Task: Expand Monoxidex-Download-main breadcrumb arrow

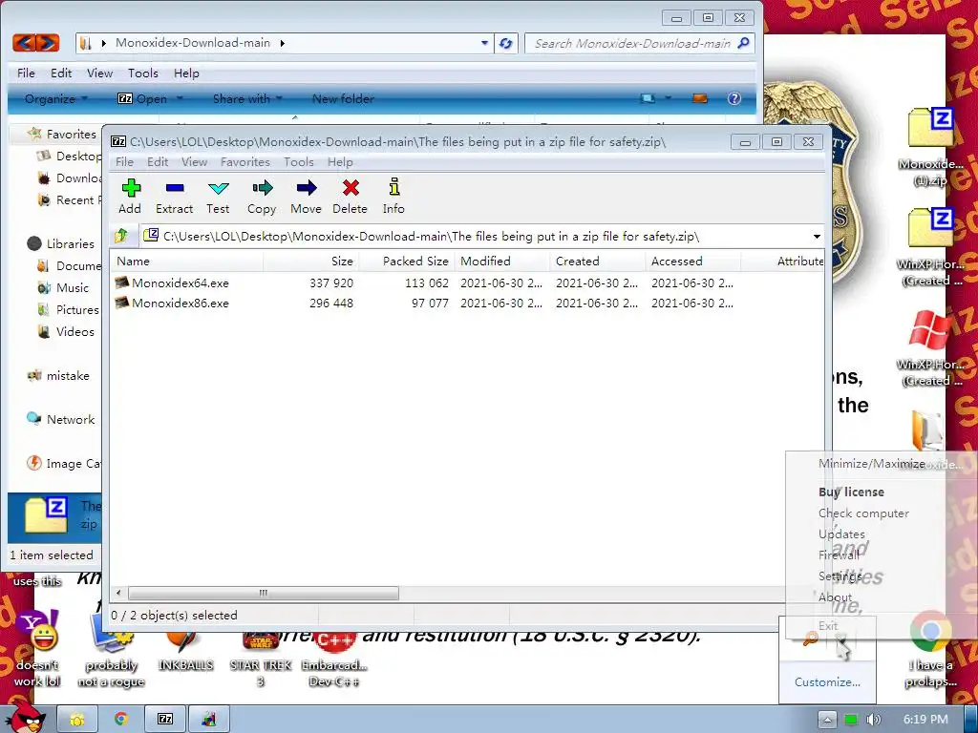Action: click(x=283, y=43)
